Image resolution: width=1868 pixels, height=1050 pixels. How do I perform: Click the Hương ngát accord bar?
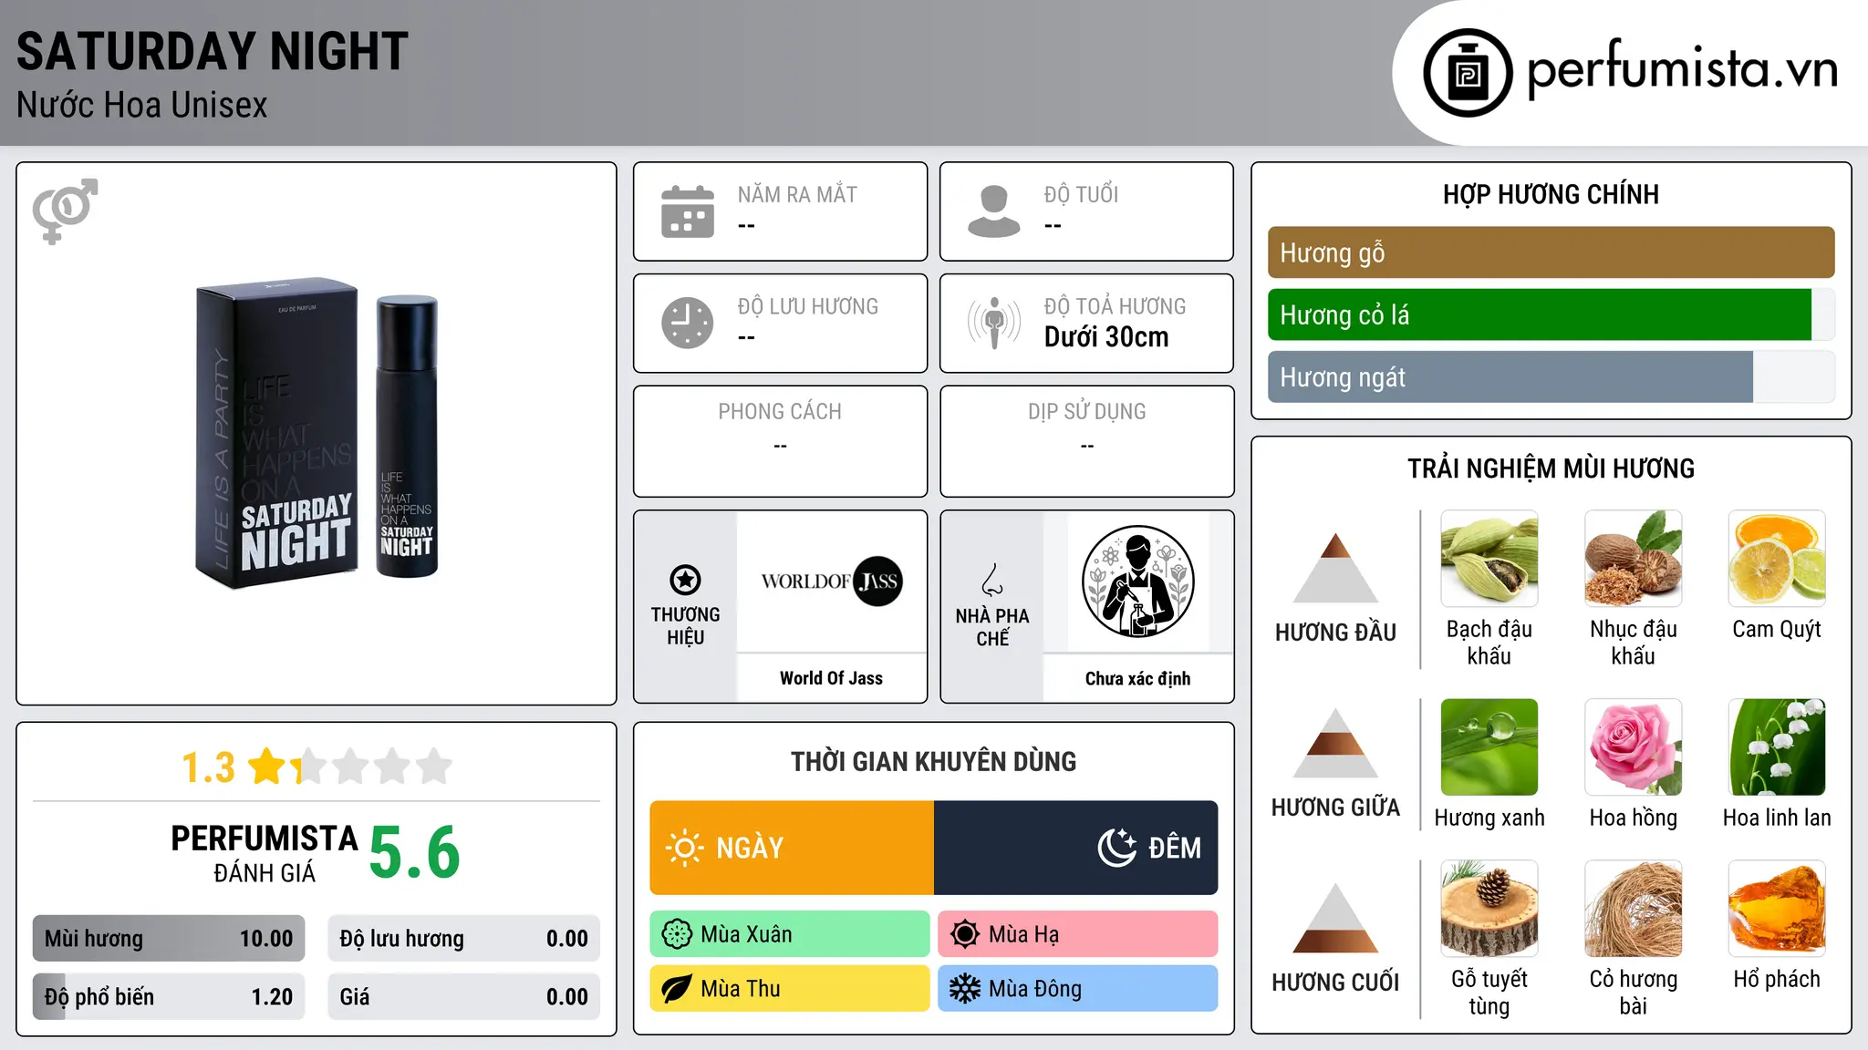1551,376
